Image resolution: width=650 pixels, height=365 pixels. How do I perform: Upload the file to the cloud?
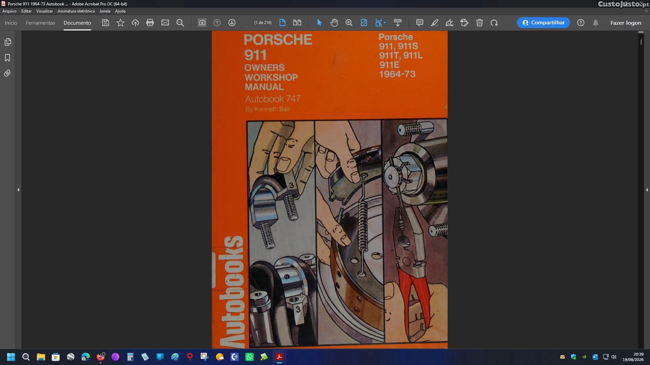click(x=135, y=23)
